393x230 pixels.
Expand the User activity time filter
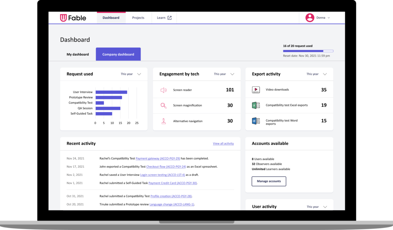click(316, 207)
